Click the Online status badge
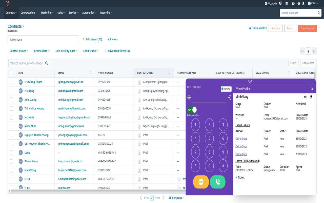Image resolution: width=324 pixels, height=203 pixels. [226, 89]
